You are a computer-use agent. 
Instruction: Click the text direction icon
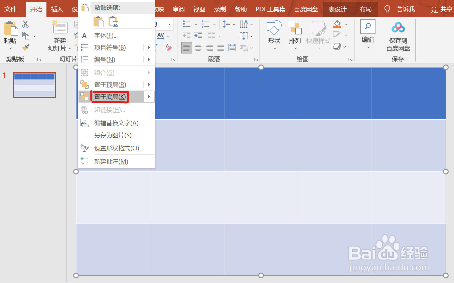click(x=244, y=24)
